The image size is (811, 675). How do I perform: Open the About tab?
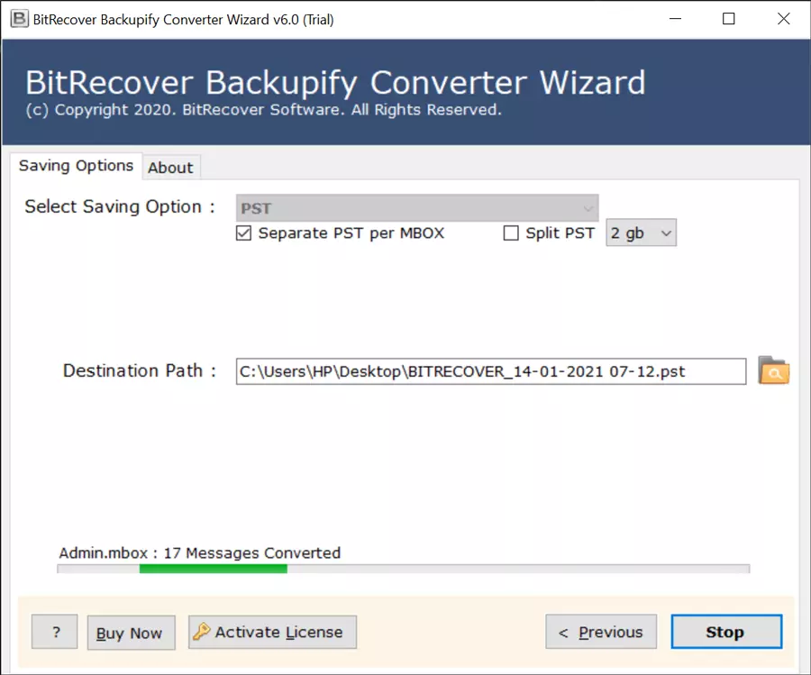[170, 168]
